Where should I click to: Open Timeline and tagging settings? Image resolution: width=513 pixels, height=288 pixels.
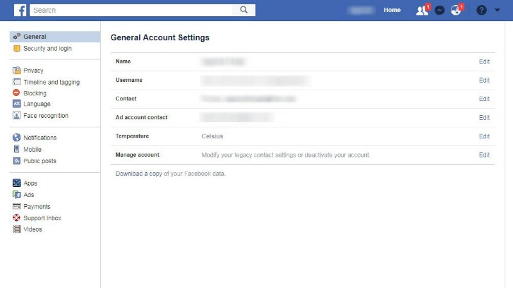(x=51, y=82)
